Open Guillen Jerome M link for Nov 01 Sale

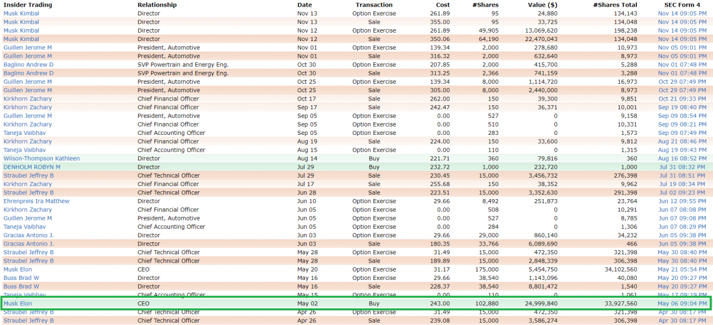click(x=28, y=56)
